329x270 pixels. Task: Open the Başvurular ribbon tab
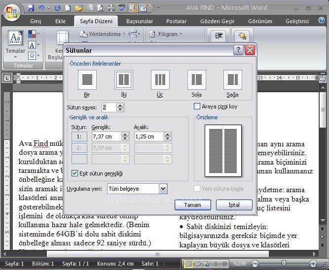click(140, 21)
